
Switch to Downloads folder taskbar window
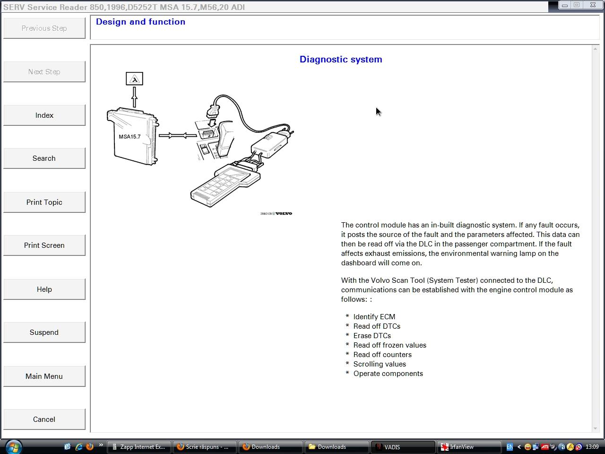pyautogui.click(x=337, y=447)
